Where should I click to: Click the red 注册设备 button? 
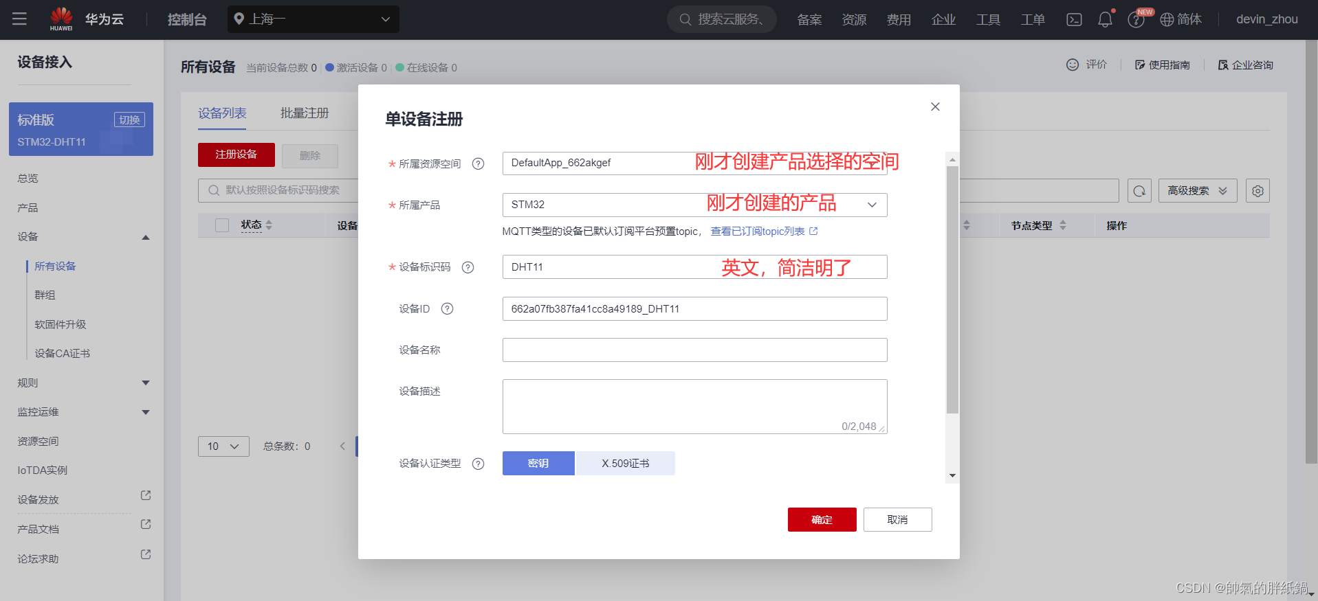pos(237,155)
